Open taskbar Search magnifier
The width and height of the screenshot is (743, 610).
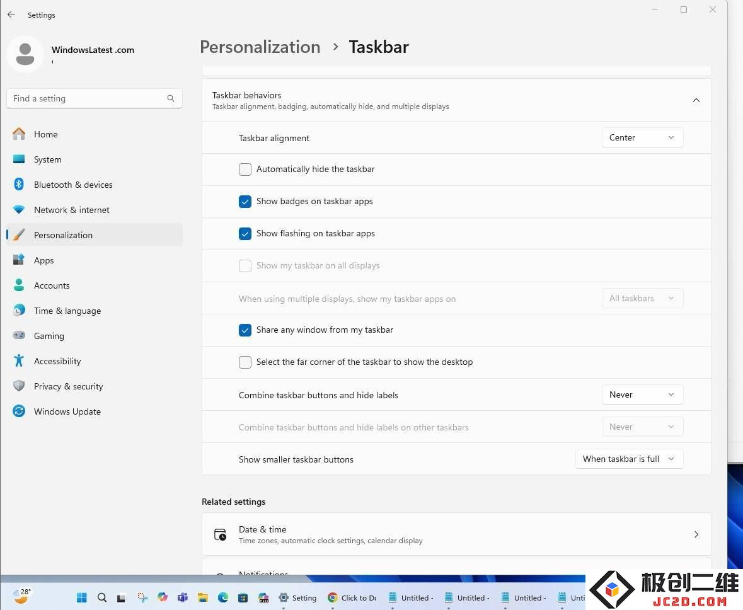(x=102, y=597)
